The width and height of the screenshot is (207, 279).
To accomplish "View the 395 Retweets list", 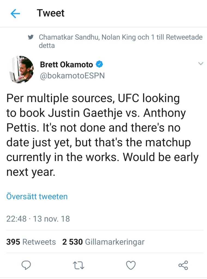I will (31, 242).
